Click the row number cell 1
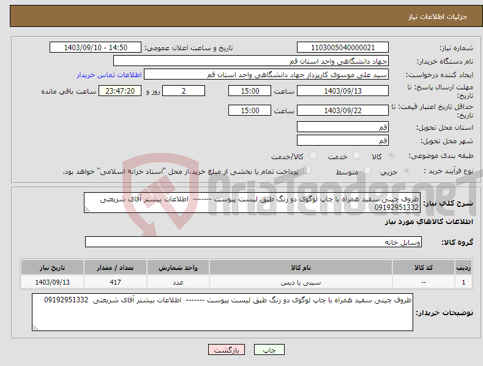The image size is (483, 366). [x=463, y=282]
